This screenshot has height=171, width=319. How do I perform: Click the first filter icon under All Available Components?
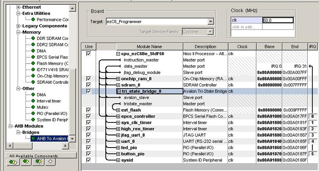13,162
